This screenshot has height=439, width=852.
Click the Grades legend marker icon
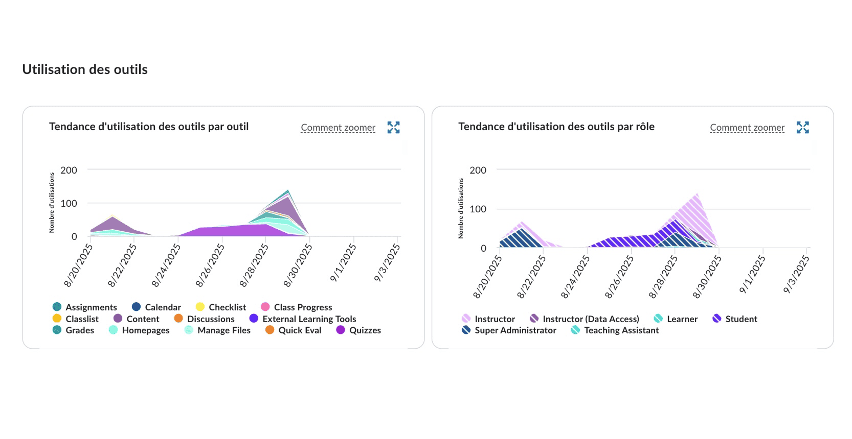click(x=57, y=330)
